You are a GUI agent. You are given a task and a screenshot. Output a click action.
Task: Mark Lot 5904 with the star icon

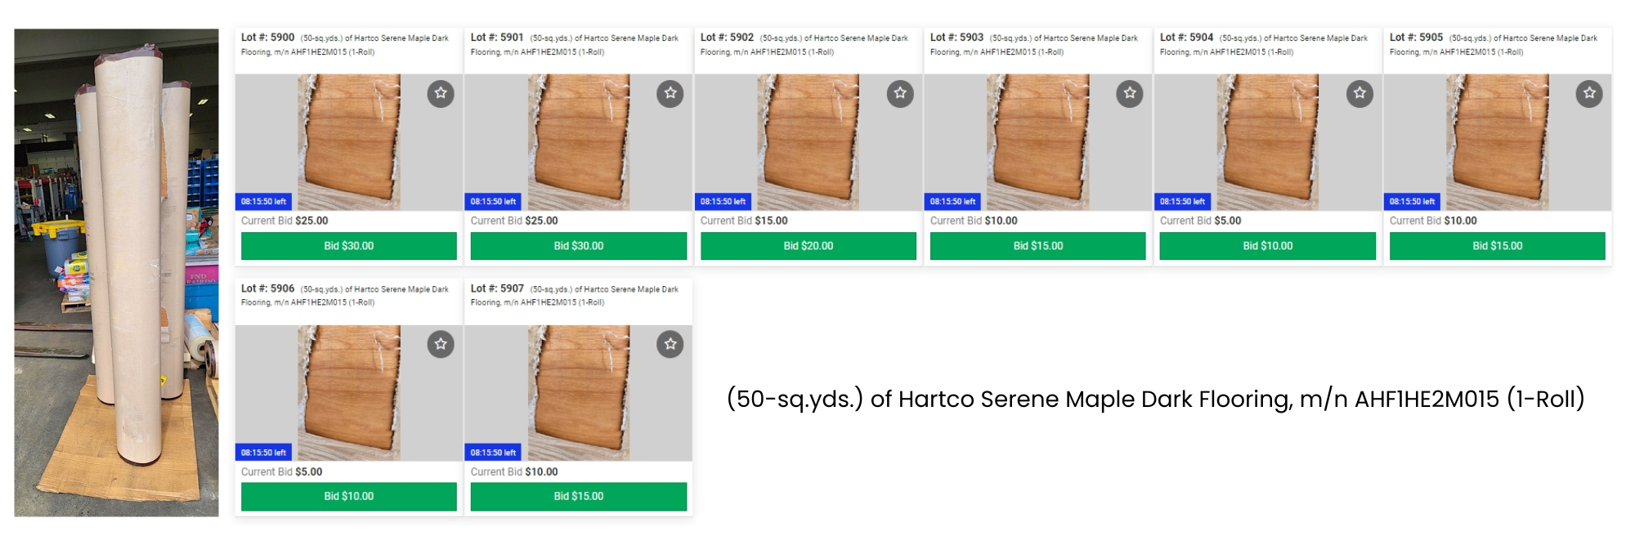point(1360,93)
